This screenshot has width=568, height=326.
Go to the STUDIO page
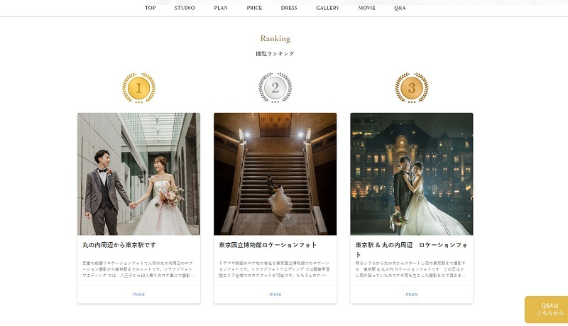click(x=185, y=8)
